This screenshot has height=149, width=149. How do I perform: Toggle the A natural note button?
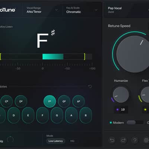click(71, 115)
